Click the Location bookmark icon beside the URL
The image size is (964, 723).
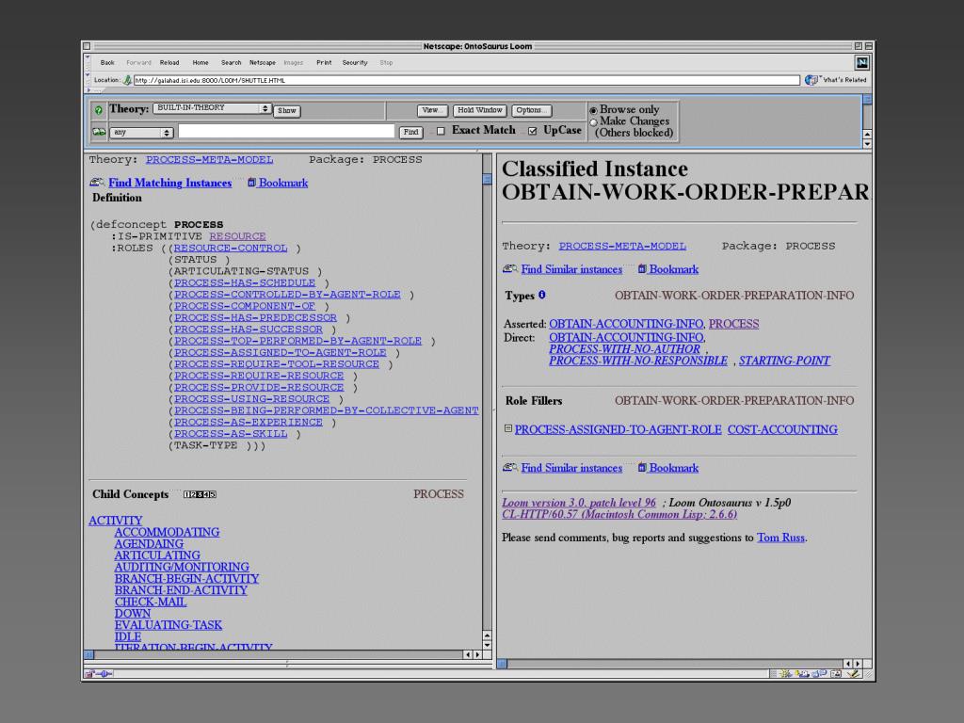pyautogui.click(x=127, y=80)
